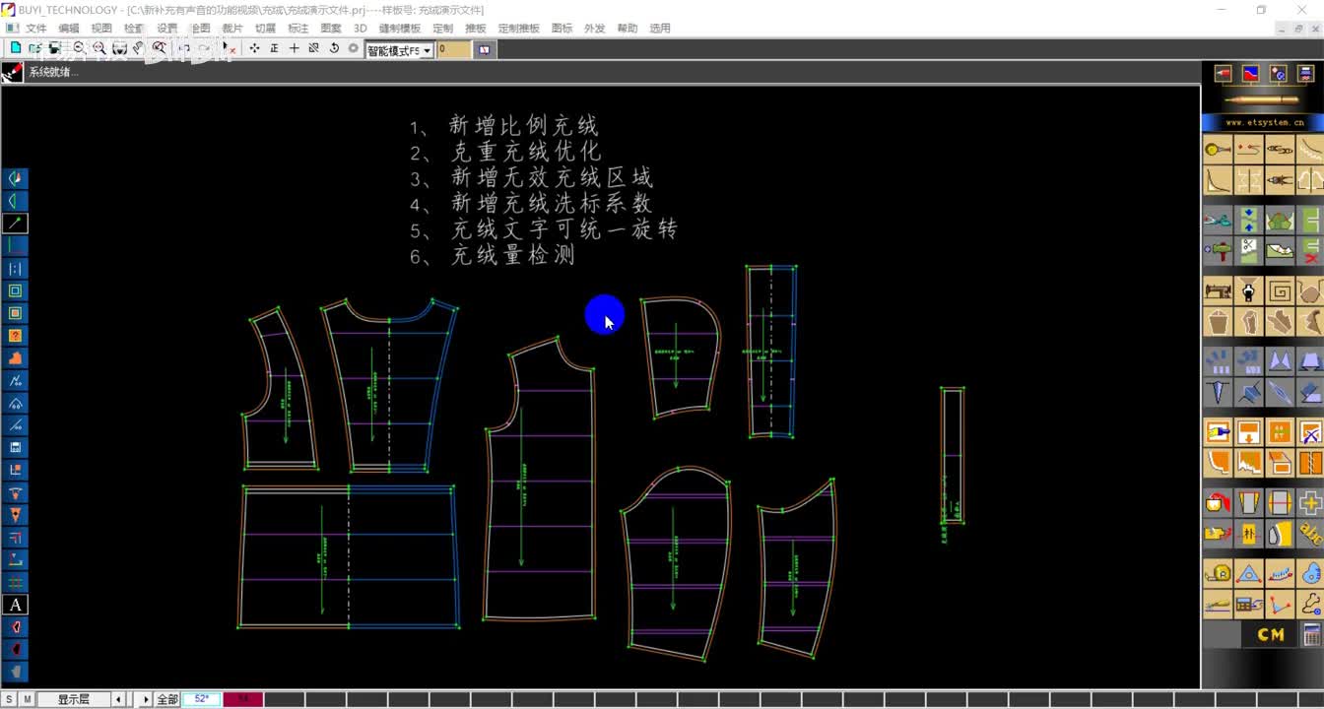Click the undo arrow in toolbar
This screenshot has height=709, width=1324.
184,48
